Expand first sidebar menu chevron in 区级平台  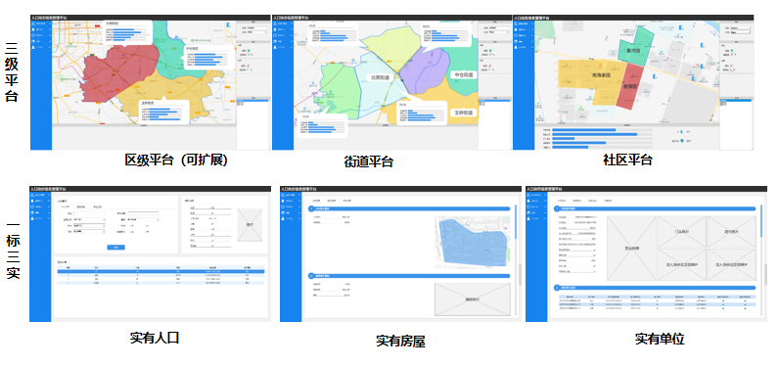[x=50, y=23]
